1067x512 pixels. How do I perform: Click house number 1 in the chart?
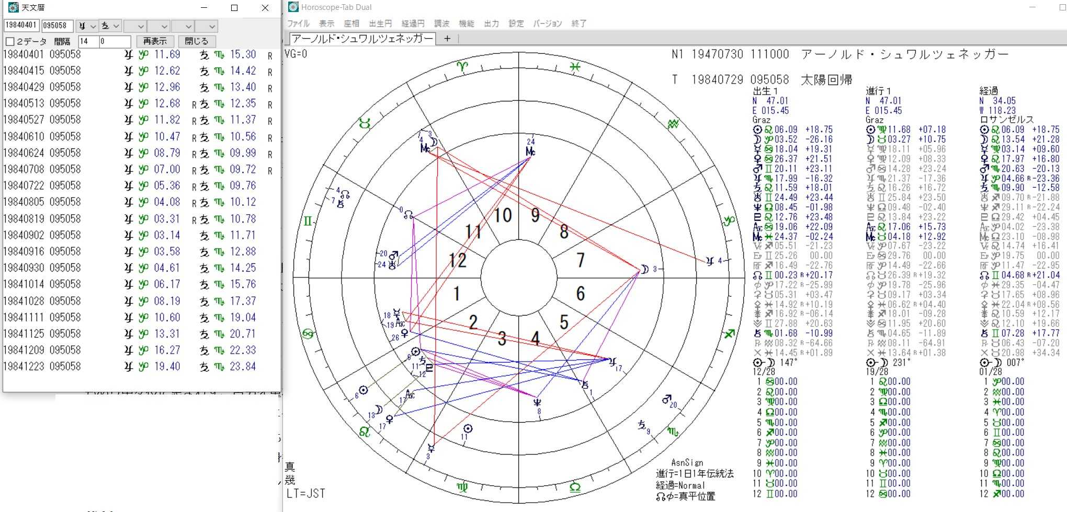coord(457,294)
